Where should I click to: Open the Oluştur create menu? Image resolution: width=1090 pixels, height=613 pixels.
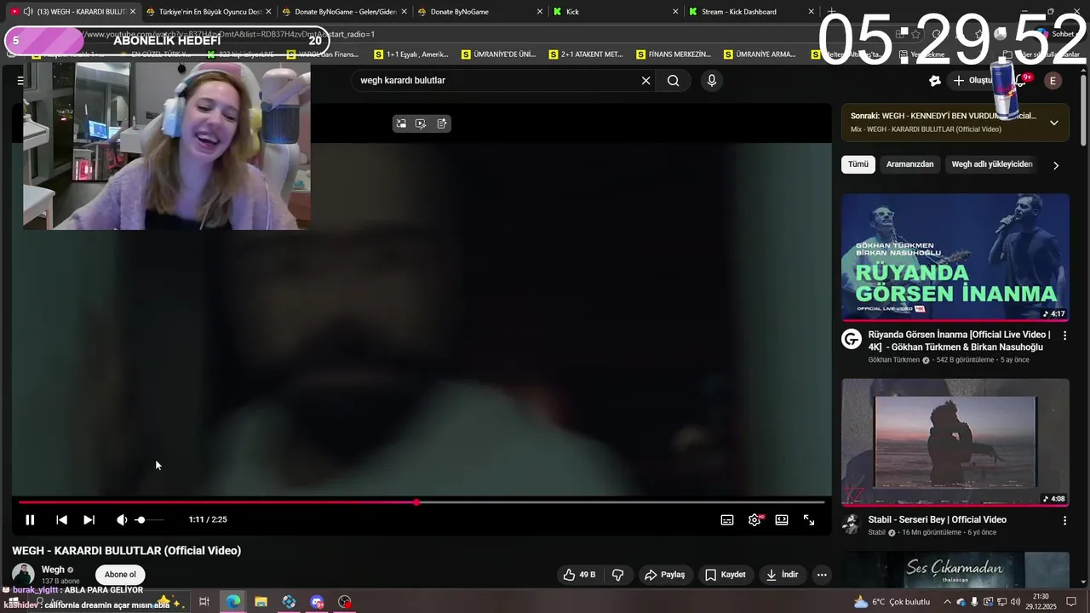[x=975, y=80]
